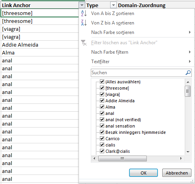Uncheck the (Alles auswählen) checkbox

(102, 82)
